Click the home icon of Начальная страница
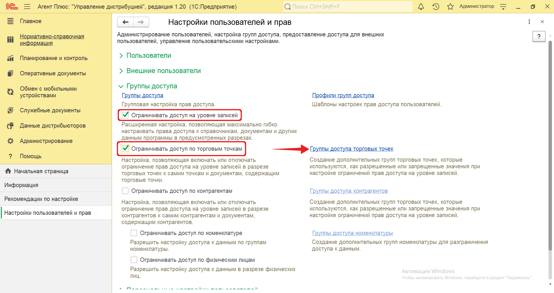The width and height of the screenshot is (554, 293). pos(8,171)
